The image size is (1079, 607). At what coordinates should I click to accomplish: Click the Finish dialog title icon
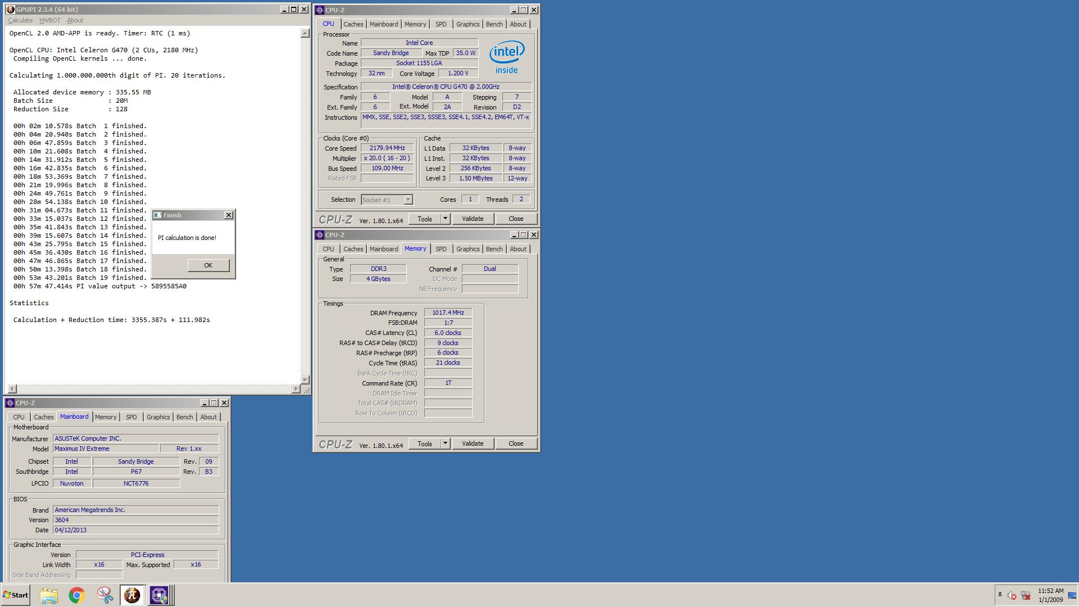pyautogui.click(x=157, y=215)
